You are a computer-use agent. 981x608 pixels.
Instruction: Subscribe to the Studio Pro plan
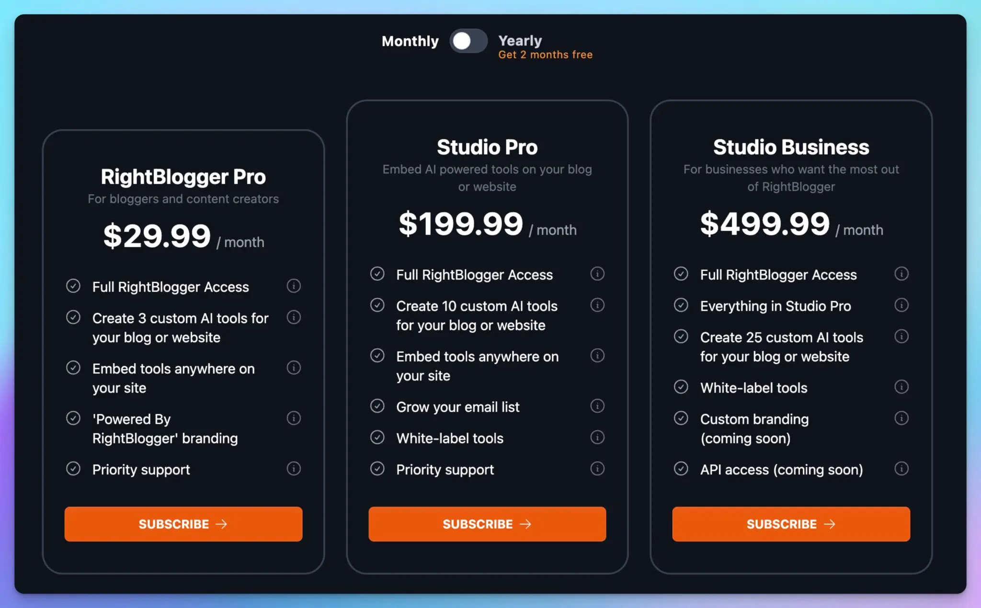[487, 524]
